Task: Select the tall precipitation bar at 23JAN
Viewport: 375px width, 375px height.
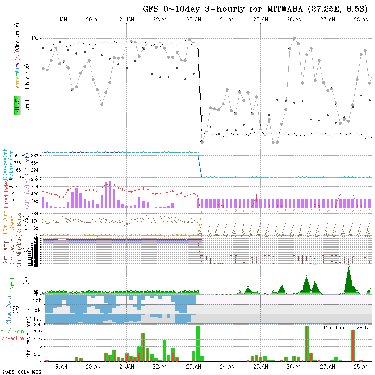Action: pyautogui.click(x=198, y=343)
